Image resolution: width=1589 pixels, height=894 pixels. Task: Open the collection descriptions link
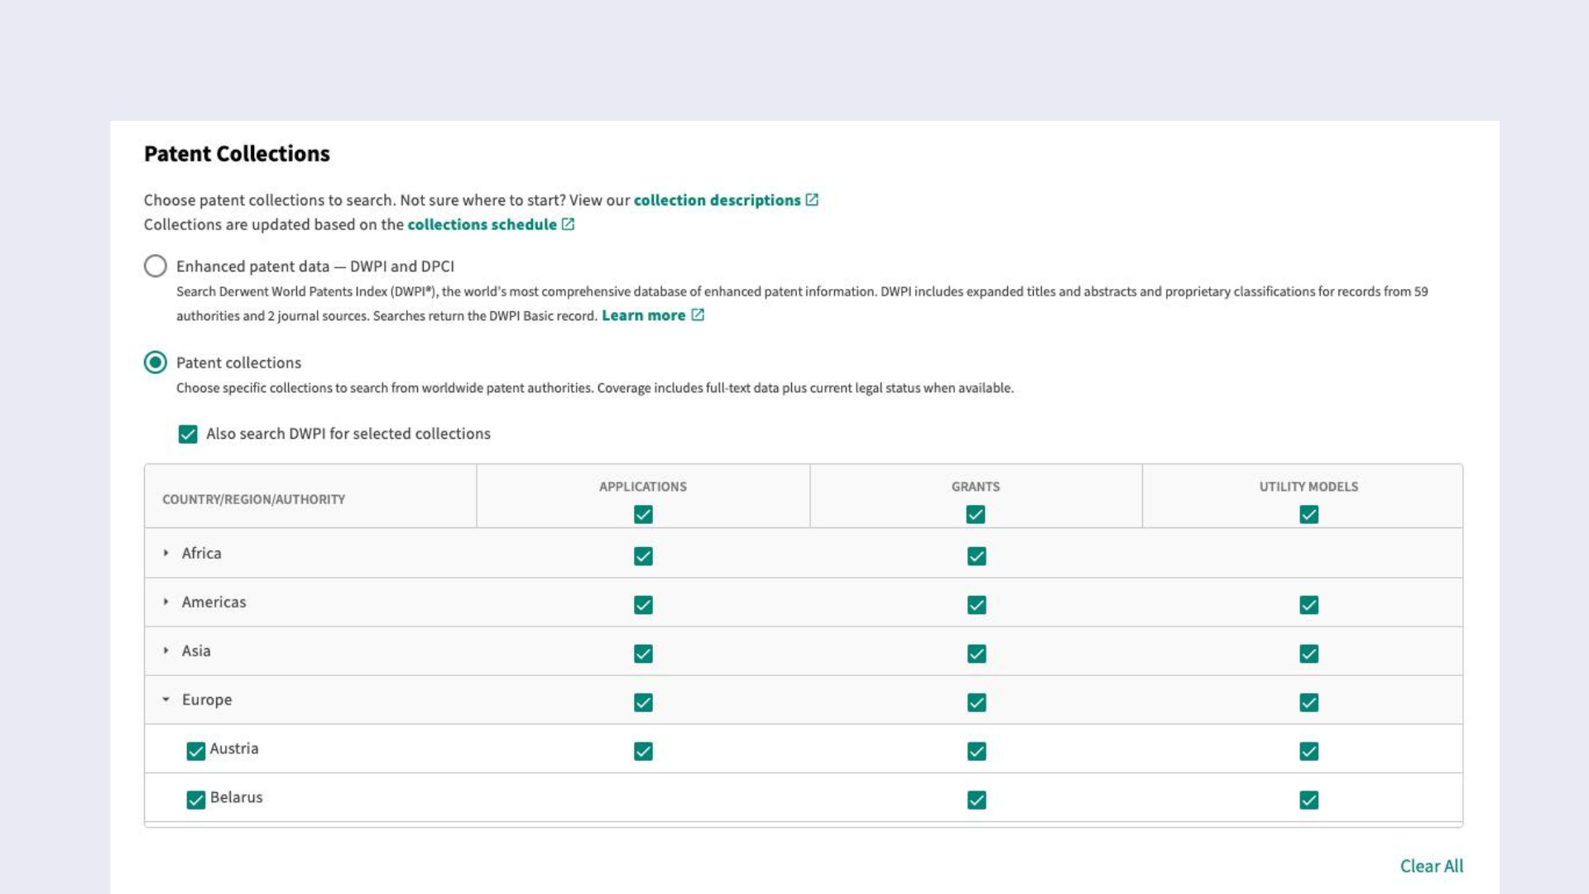[717, 200]
